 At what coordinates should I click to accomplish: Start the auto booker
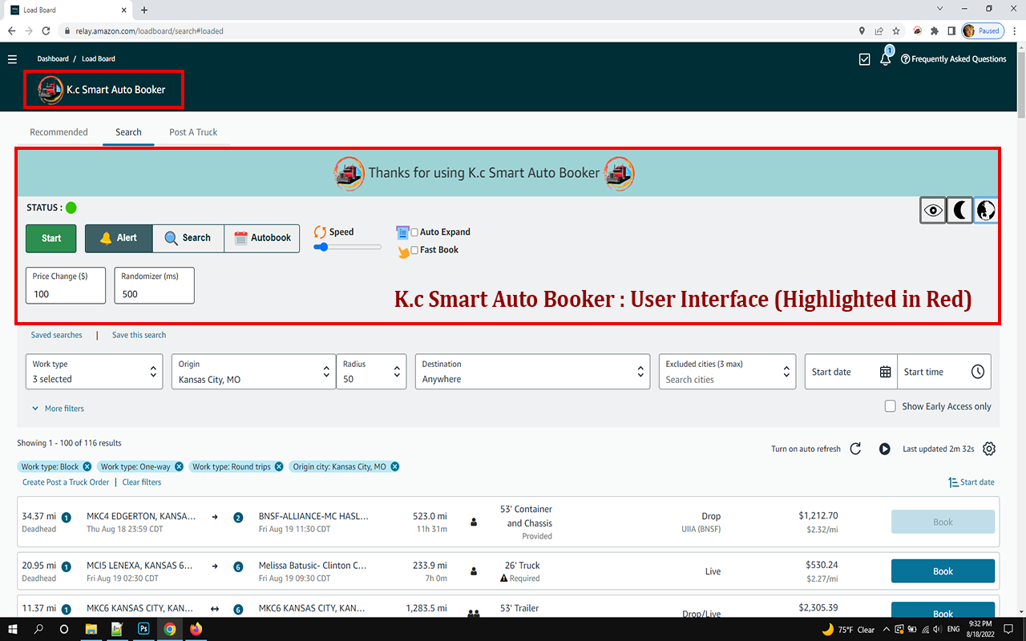click(51, 238)
